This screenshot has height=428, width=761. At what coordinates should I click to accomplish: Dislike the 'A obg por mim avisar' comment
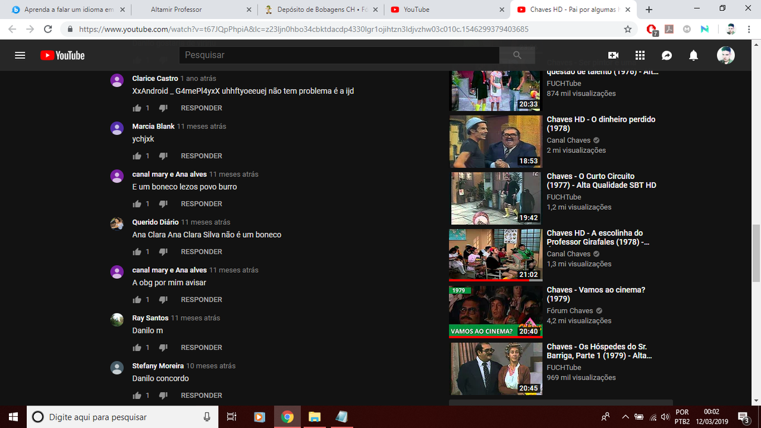[163, 300]
